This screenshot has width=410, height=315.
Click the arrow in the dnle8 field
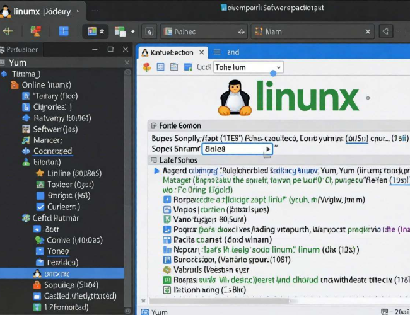(268, 149)
